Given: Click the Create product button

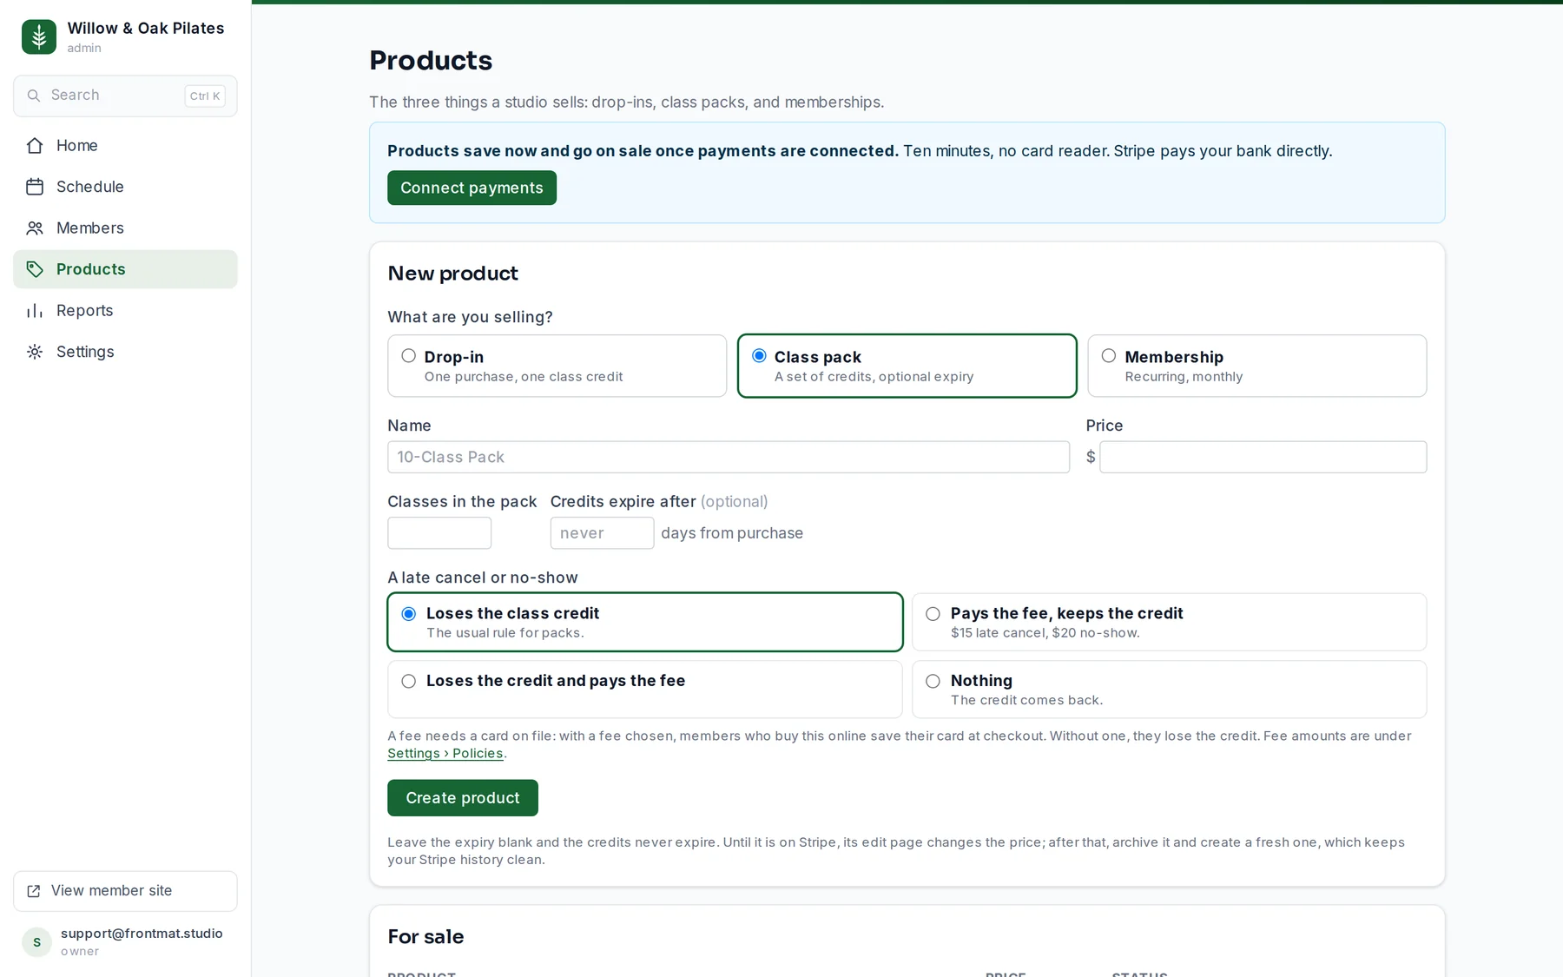Looking at the screenshot, I should pyautogui.click(x=463, y=798).
